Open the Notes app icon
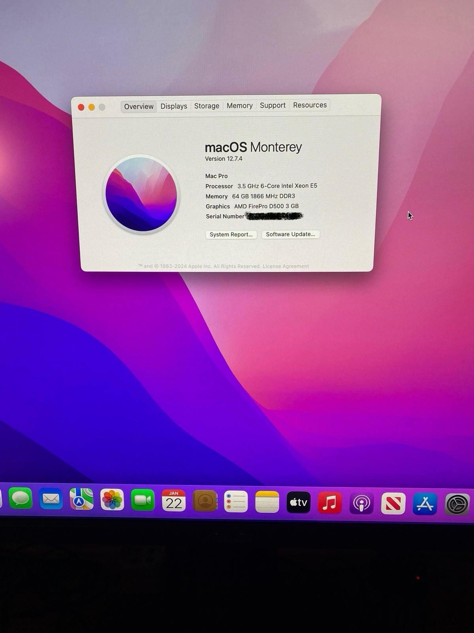This screenshot has width=474, height=633. point(267,502)
